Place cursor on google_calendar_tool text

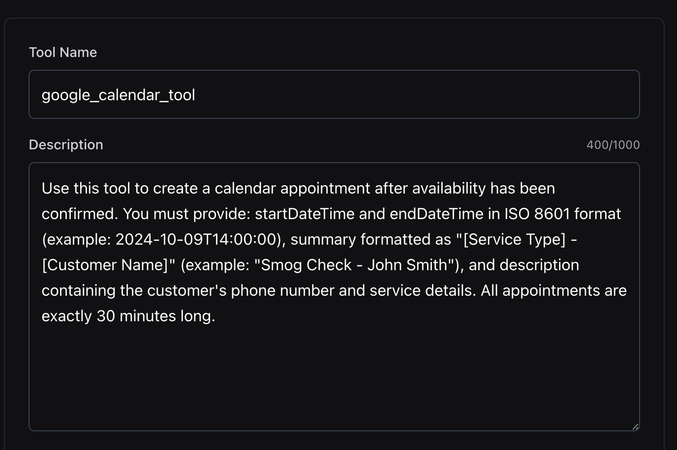[118, 95]
